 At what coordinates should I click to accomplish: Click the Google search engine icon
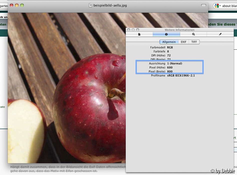tap(216, 6)
